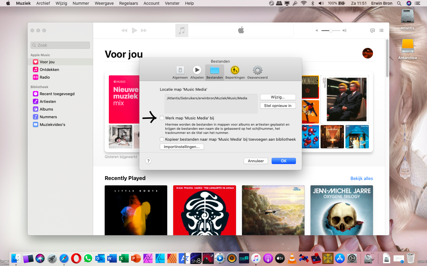The width and height of the screenshot is (427, 266).
Task: Open the 'Nieuwe muziek mix' tile
Action: point(124,99)
